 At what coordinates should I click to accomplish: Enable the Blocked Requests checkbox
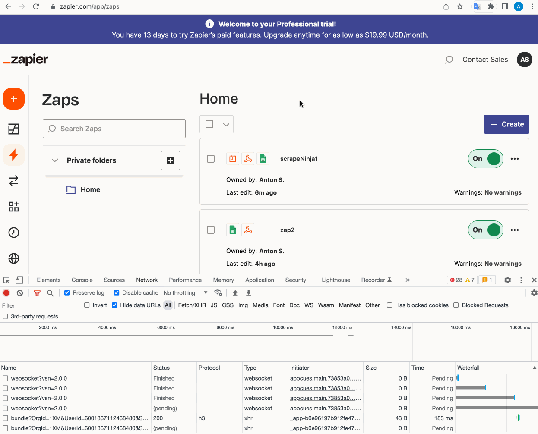point(456,305)
